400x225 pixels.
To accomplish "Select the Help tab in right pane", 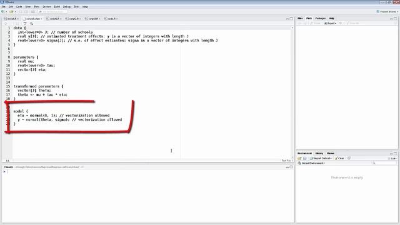I will 332,18.
